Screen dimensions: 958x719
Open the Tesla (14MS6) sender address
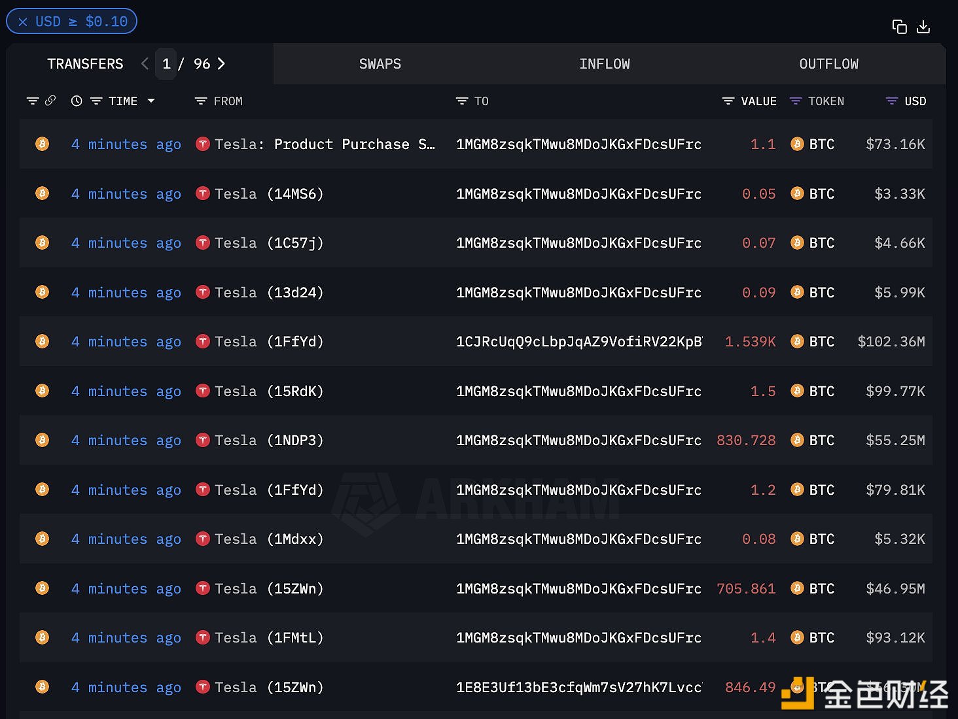click(x=269, y=193)
